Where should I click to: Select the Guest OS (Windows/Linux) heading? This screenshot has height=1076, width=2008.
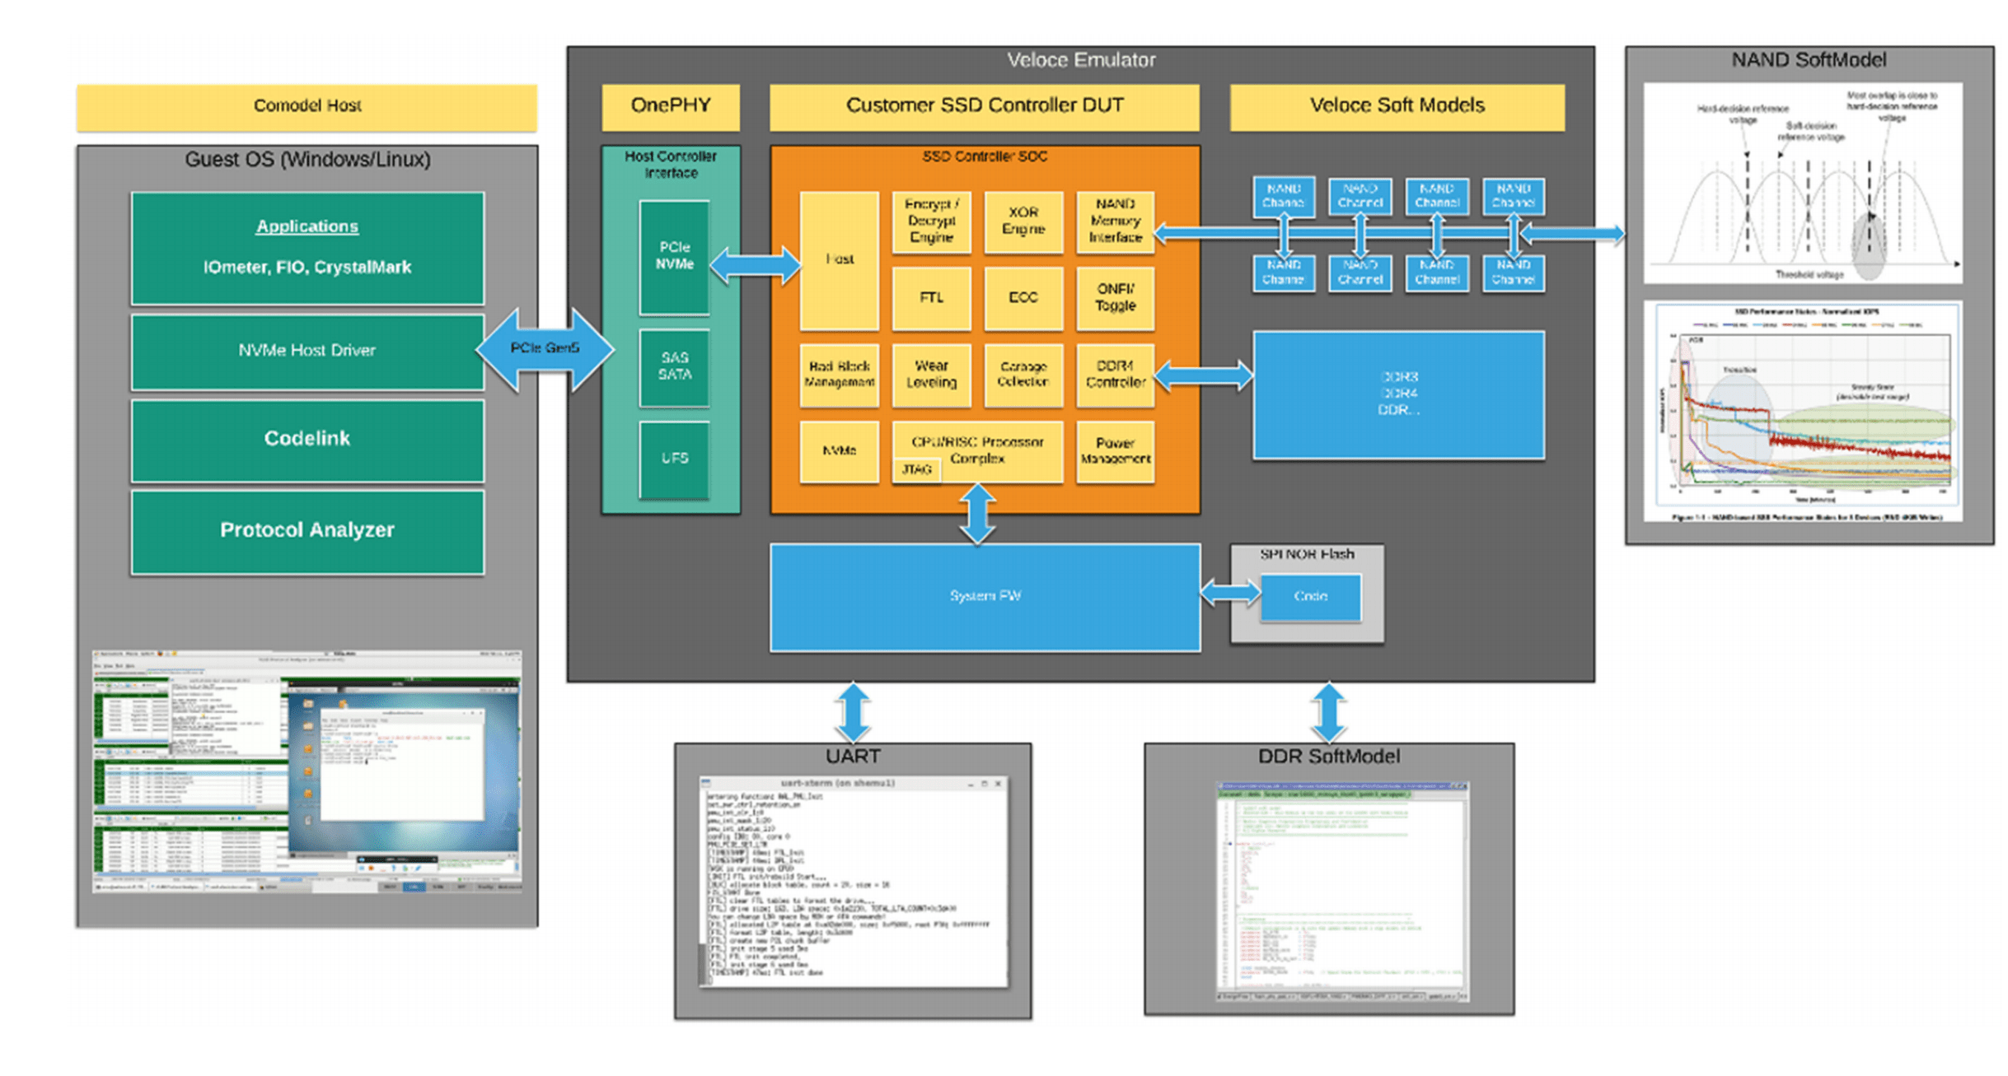tap(307, 159)
